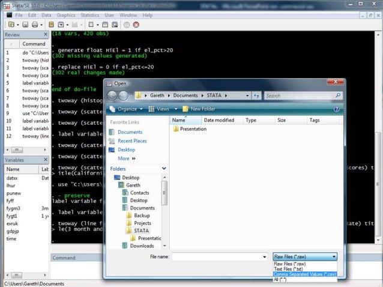383x287 pixels.
Task: Click the Back arrow in Open dialog
Action: [x=112, y=95]
